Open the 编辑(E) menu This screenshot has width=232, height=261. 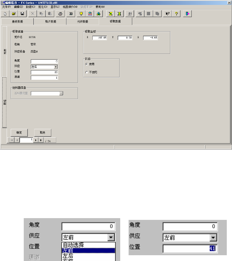click(19, 7)
